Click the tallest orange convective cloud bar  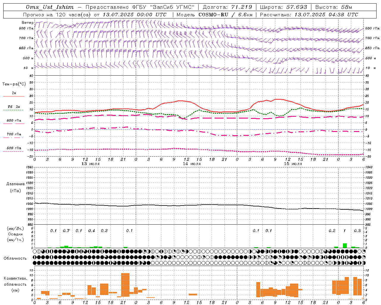point(125,284)
